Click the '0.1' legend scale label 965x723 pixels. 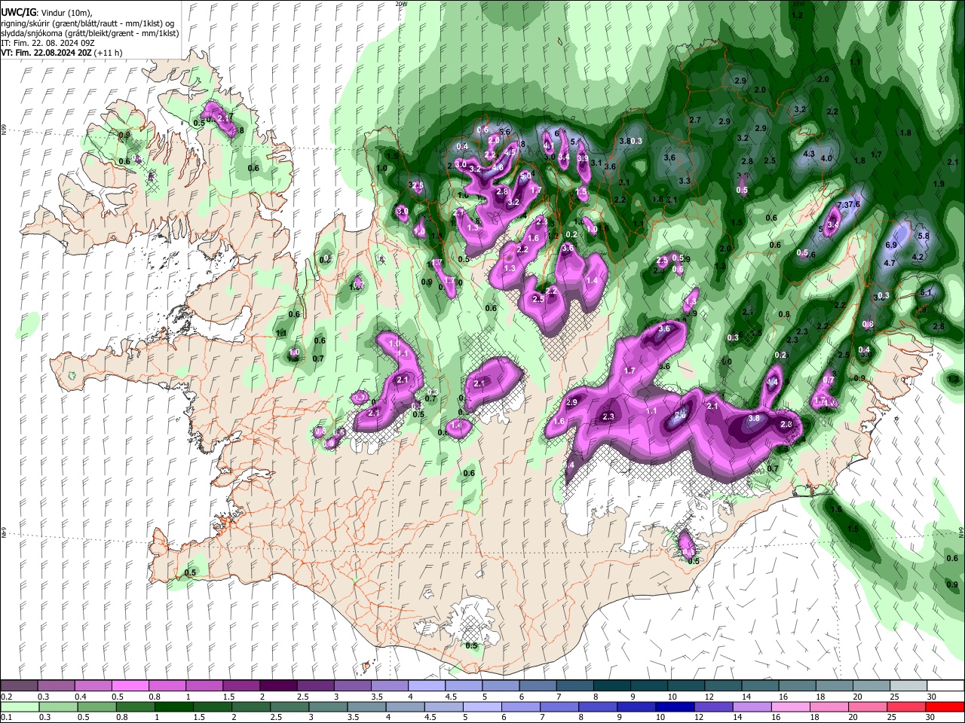tap(5, 717)
